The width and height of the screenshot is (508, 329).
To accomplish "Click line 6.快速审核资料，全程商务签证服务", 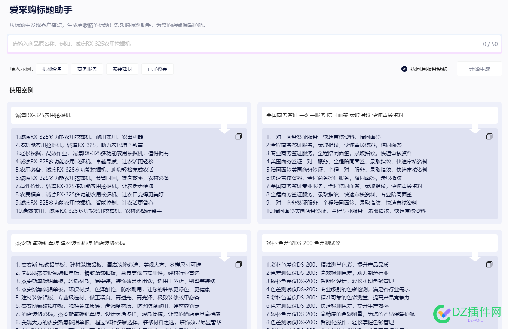I will point(334,178).
